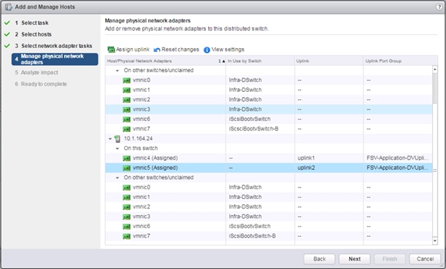Collapse On other switches/unclaimed above host 10.1.164.24
The height and width of the screenshot is (269, 446).
point(118,71)
